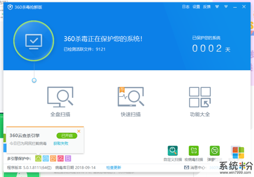Open 设置 settings menu

click(196, 7)
